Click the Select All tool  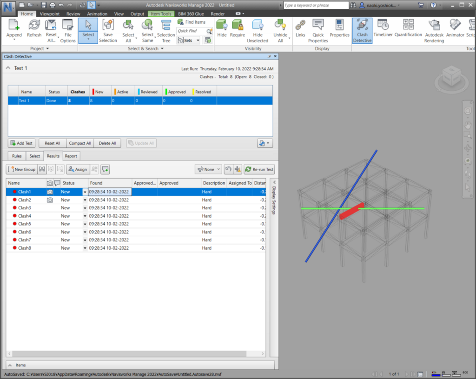pyautogui.click(x=128, y=30)
